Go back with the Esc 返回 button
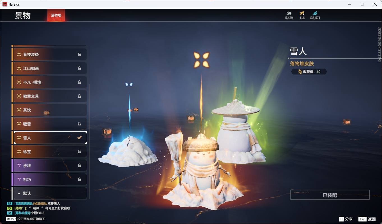 pyautogui.click(x=367, y=219)
